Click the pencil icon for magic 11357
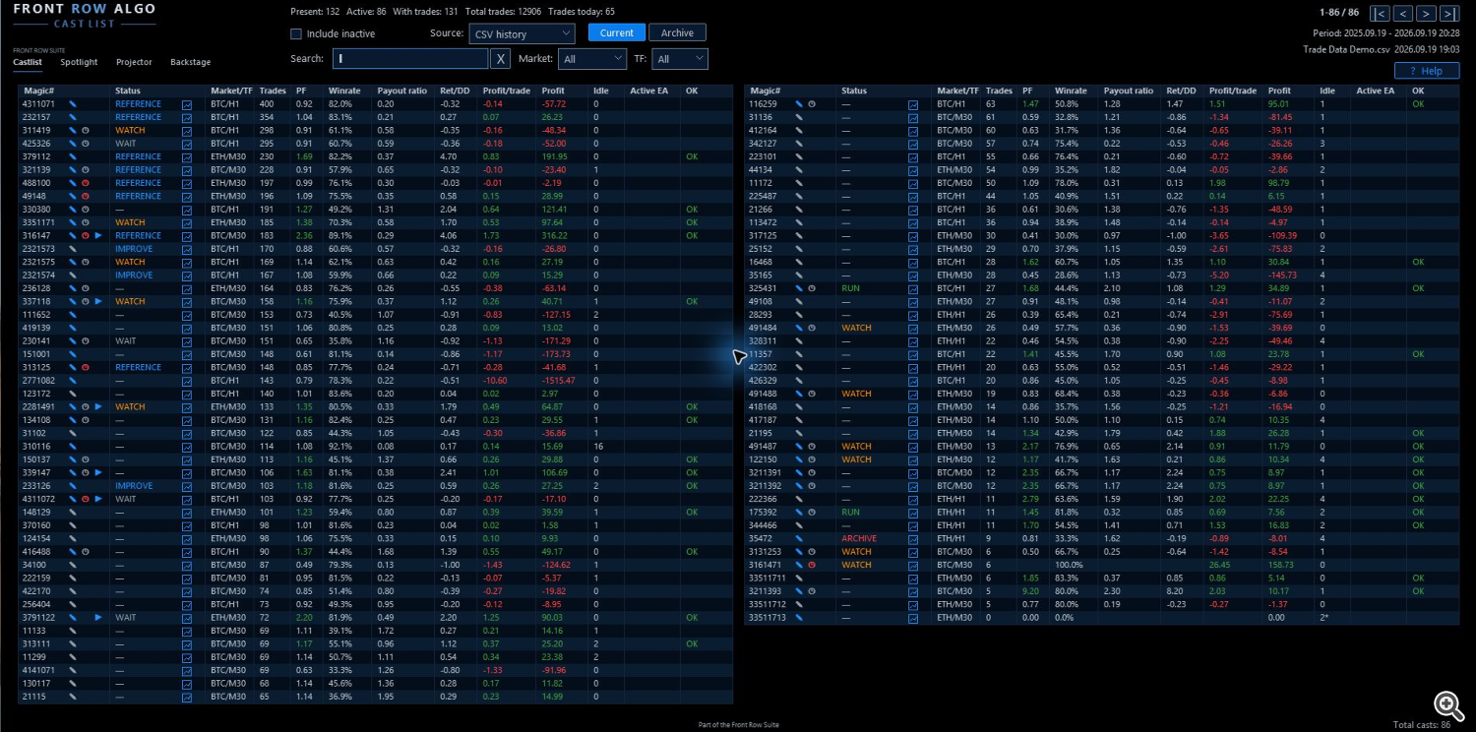 [800, 354]
